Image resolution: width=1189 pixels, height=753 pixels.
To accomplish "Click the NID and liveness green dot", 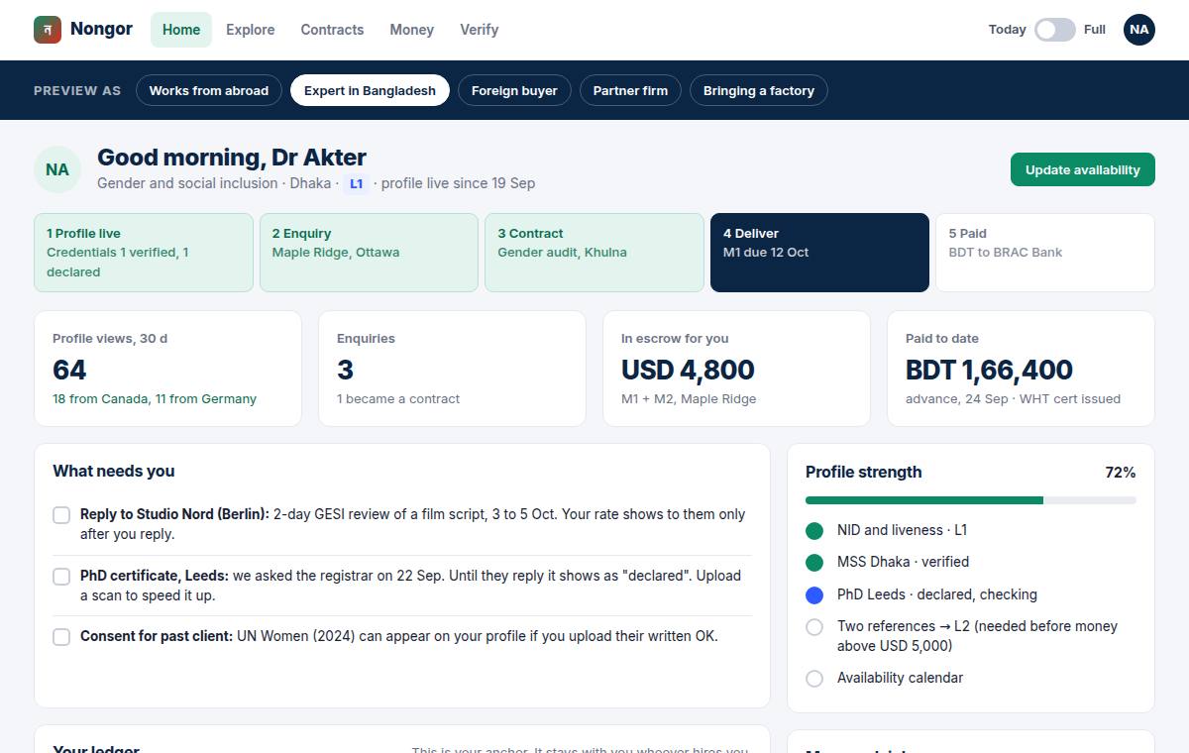I will point(814,531).
